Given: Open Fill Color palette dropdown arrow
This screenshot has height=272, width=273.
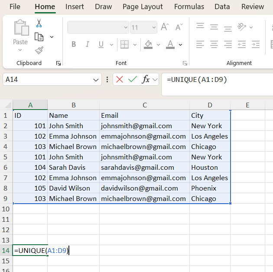Looking at the screenshot, I should pyautogui.click(x=158, y=45).
